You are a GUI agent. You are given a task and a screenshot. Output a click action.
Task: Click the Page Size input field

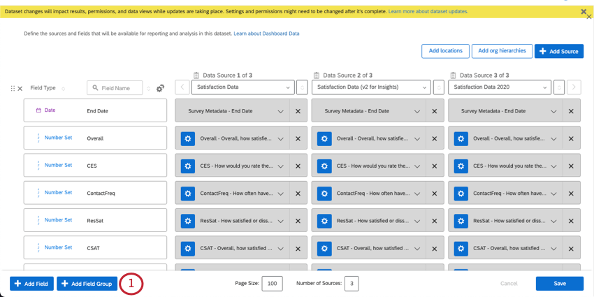click(272, 284)
